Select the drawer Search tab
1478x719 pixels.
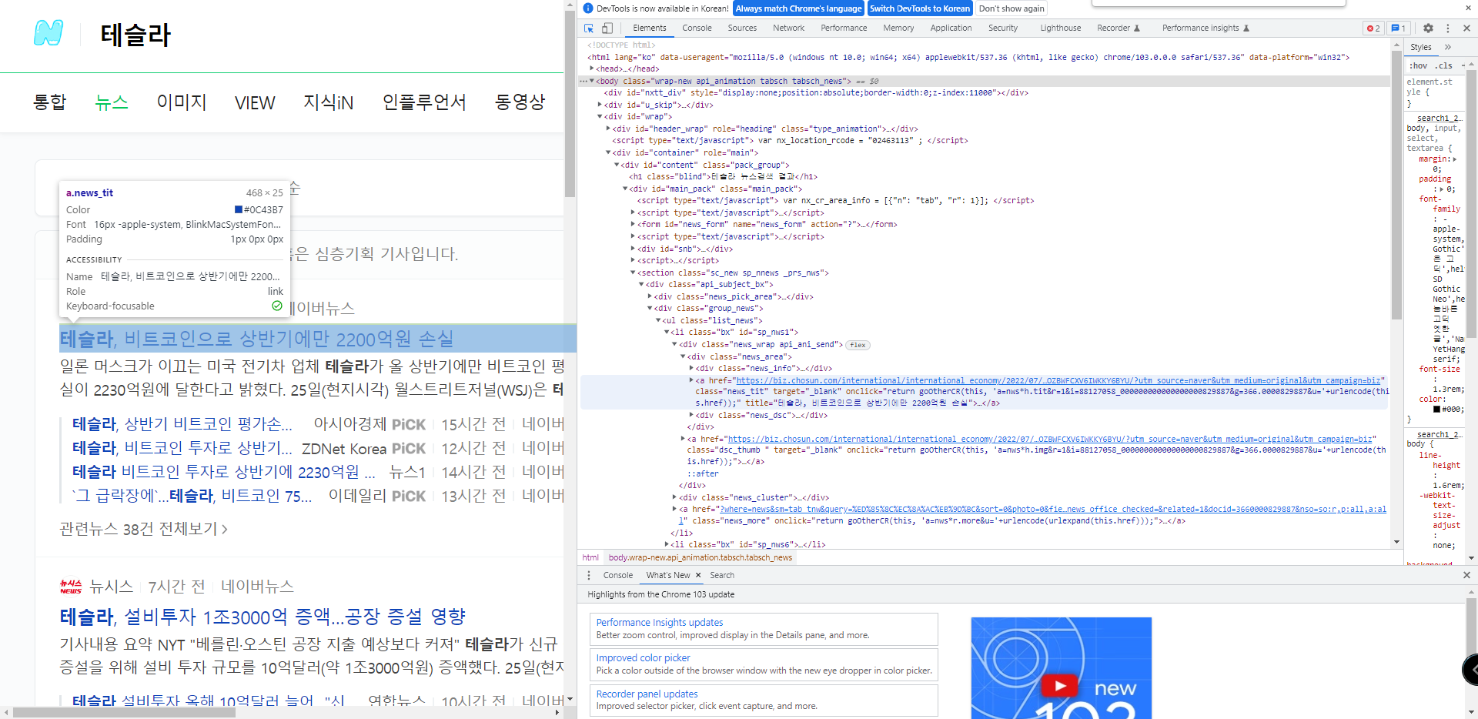(x=722, y=575)
